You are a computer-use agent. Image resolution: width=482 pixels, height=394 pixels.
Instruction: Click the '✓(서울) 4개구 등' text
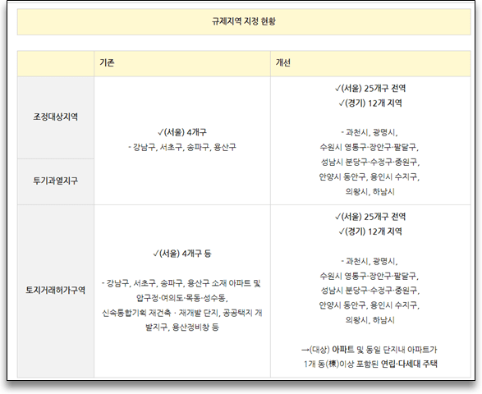[x=182, y=254]
